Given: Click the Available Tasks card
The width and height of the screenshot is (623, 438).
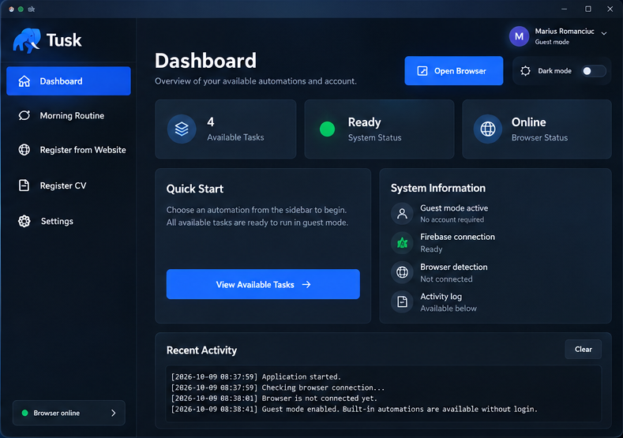Looking at the screenshot, I should tap(226, 129).
